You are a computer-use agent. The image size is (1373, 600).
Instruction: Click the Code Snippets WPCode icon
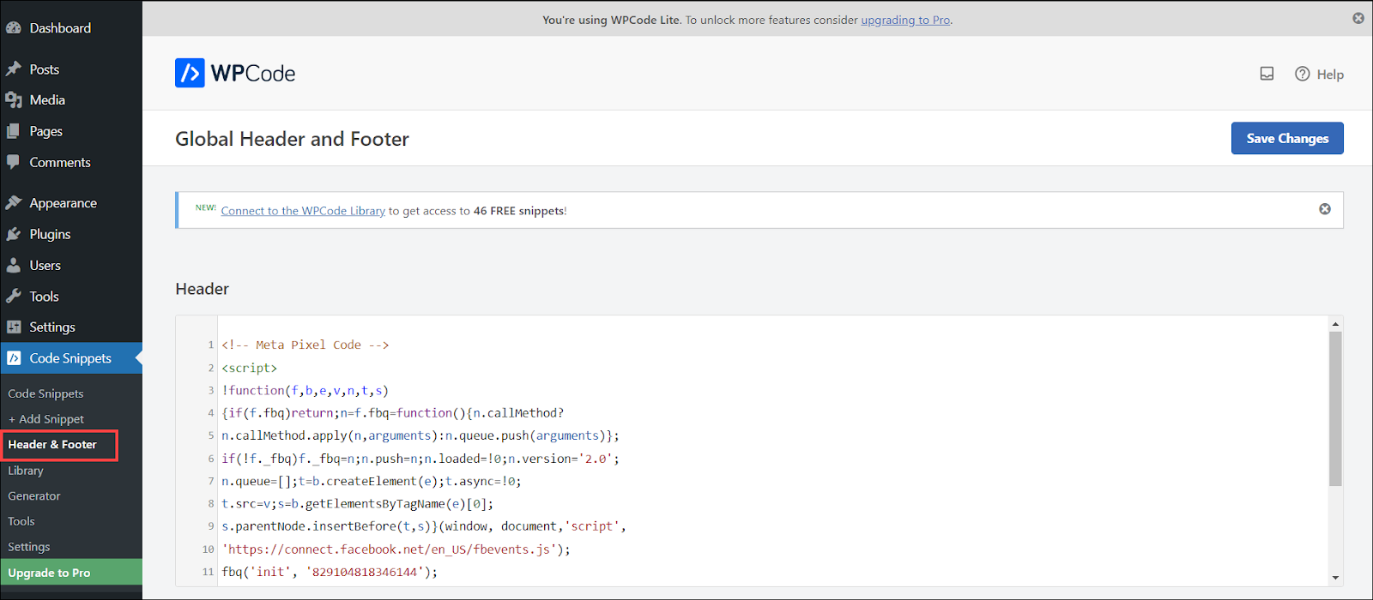pos(14,358)
